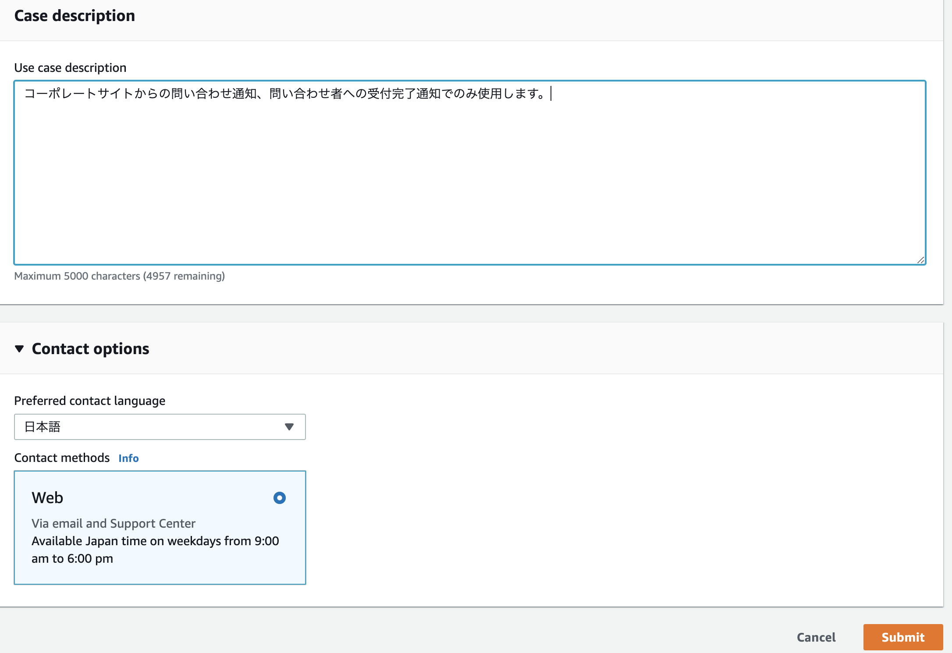Click the Japanese text in the description field
The image size is (952, 653).
[x=285, y=94]
